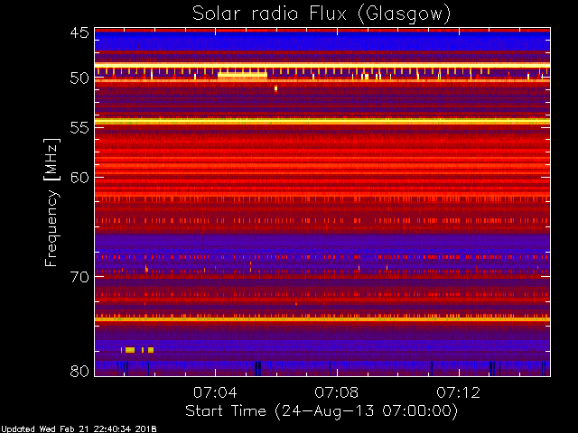Click the 07:08 time axis label
This screenshot has width=578, height=433.
point(337,392)
